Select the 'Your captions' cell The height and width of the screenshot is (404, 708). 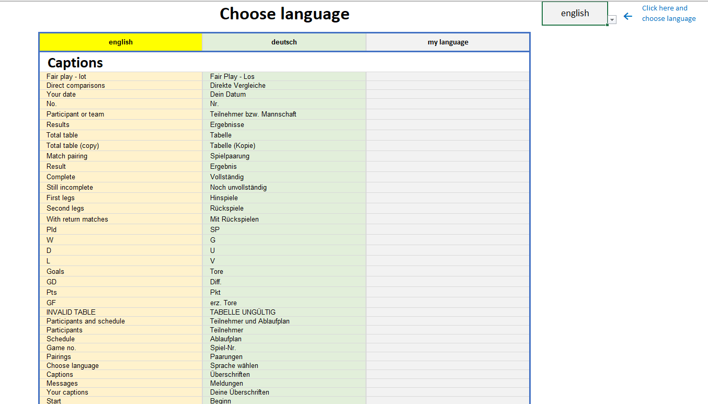tap(121, 392)
